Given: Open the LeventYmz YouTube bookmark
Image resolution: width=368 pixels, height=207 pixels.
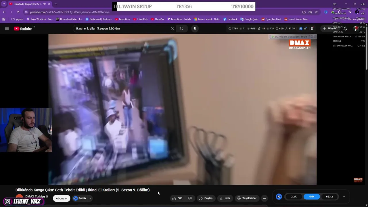Looking at the screenshot, I should (123, 19).
